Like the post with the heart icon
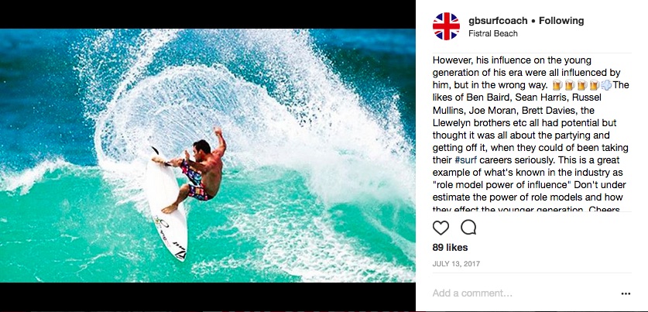This screenshot has height=312, width=648. tap(441, 228)
